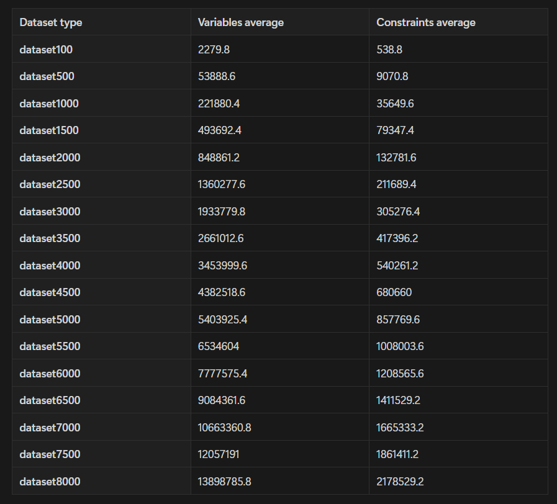Click the dataset6500 row label
The image size is (557, 504).
tap(50, 400)
